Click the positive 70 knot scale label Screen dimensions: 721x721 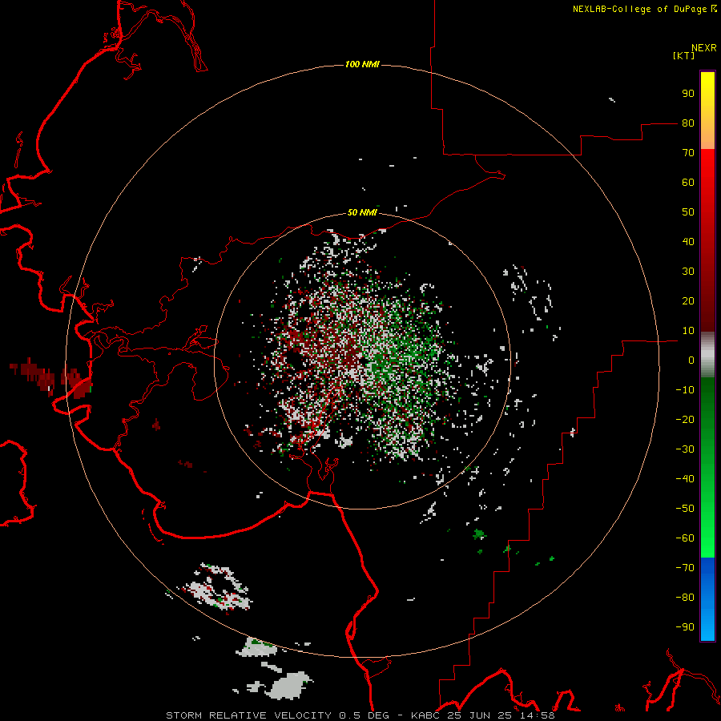pos(688,153)
